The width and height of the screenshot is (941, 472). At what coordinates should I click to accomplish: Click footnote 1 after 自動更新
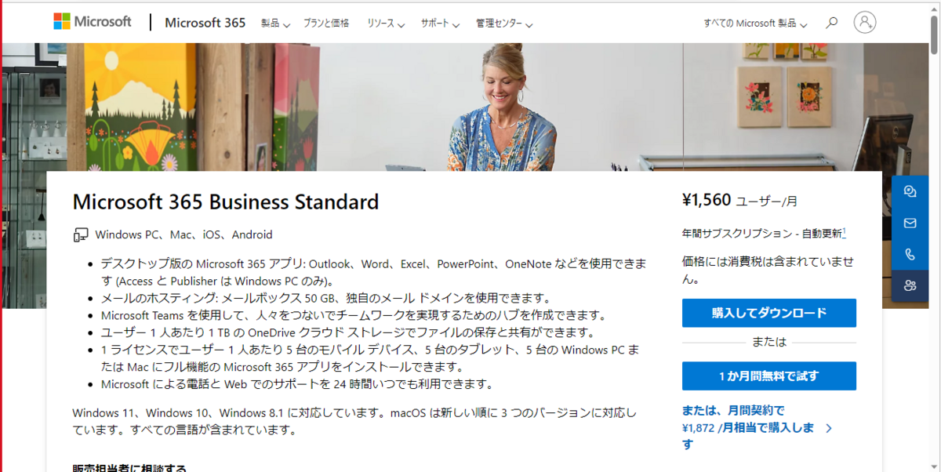(844, 233)
